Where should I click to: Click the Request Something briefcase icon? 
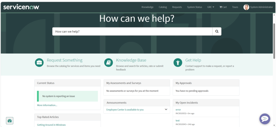pos(39,63)
